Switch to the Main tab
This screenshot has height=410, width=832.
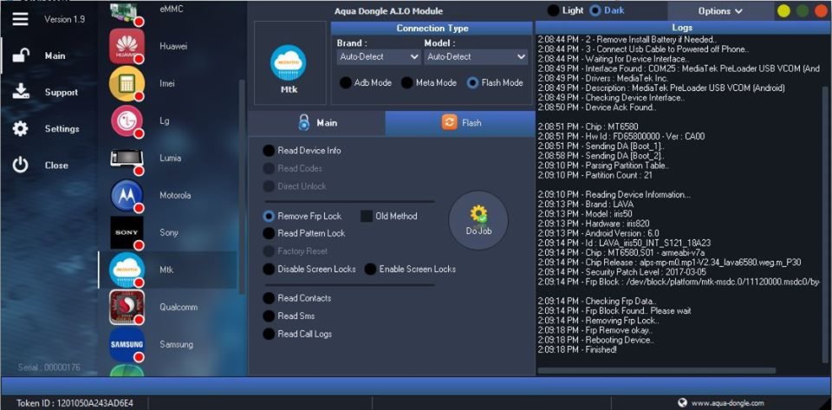317,122
